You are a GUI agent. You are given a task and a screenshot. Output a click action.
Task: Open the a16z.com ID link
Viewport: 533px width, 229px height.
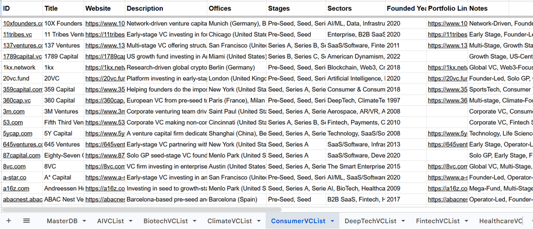point(16,188)
